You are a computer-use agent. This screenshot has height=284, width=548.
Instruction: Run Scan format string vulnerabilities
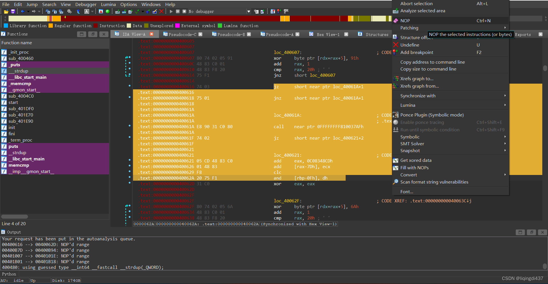coord(434,182)
